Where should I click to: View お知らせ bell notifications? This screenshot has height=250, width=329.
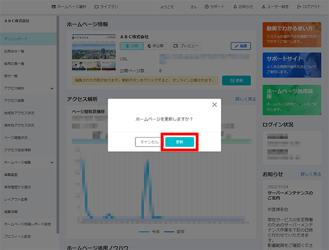pos(243,7)
